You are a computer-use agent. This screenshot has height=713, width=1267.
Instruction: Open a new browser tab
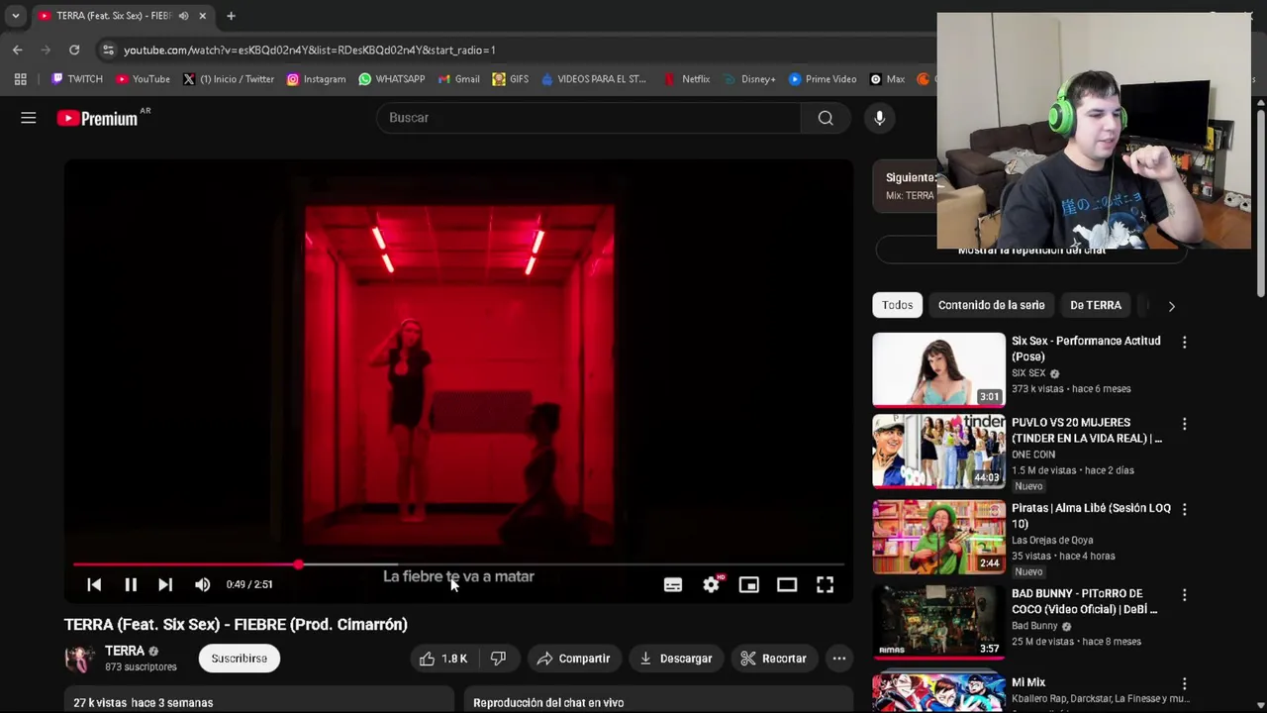coord(231,16)
